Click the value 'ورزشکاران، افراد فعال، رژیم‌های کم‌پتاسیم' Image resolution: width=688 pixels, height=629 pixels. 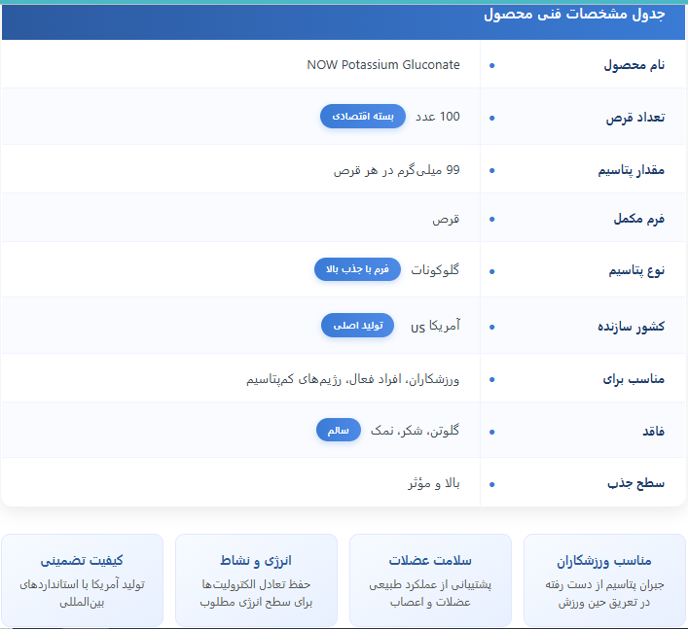point(352,379)
